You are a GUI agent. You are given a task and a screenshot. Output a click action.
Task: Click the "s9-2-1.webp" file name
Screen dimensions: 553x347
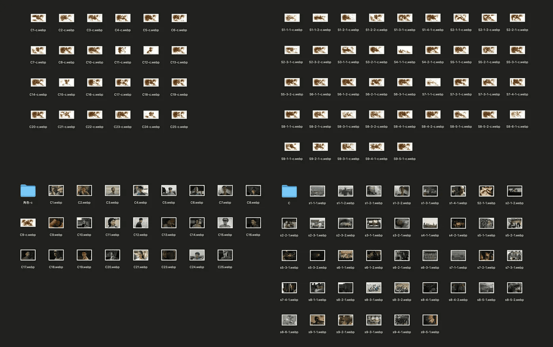point(345,332)
